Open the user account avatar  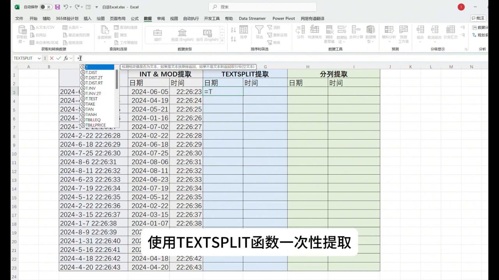pos(462,7)
